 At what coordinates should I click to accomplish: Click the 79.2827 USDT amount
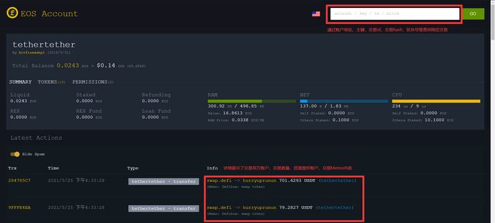(x=296, y=208)
